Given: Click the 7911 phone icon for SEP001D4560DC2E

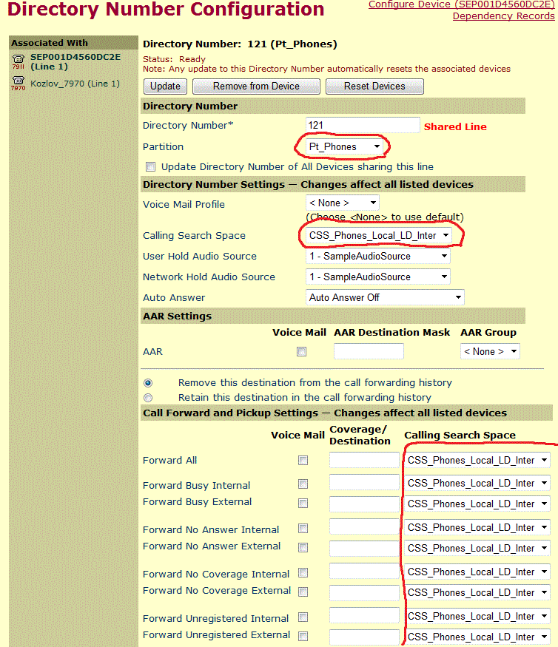Looking at the screenshot, I should 19,60.
